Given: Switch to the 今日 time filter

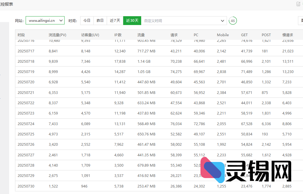Looking at the screenshot, I should tap(87, 21).
